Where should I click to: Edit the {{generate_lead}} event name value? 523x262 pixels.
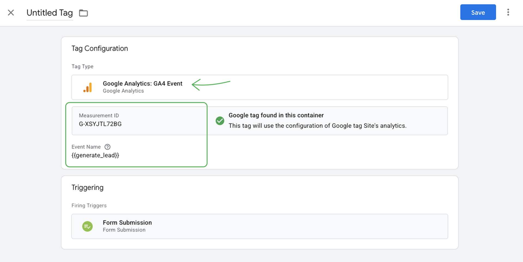(95, 155)
